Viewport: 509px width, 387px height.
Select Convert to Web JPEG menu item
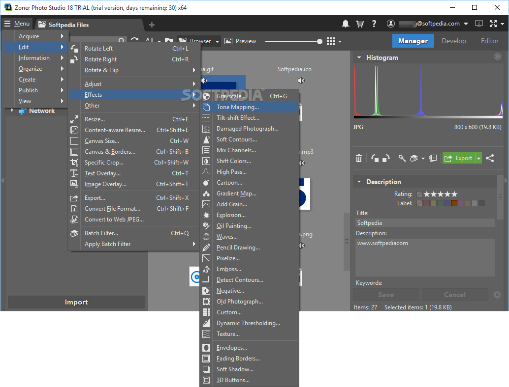pos(134,219)
